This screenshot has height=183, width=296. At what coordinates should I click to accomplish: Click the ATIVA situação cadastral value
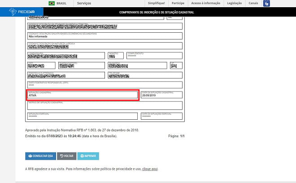tap(32, 96)
